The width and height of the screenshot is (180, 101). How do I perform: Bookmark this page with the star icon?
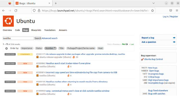pyautogui.click(x=152, y=11)
